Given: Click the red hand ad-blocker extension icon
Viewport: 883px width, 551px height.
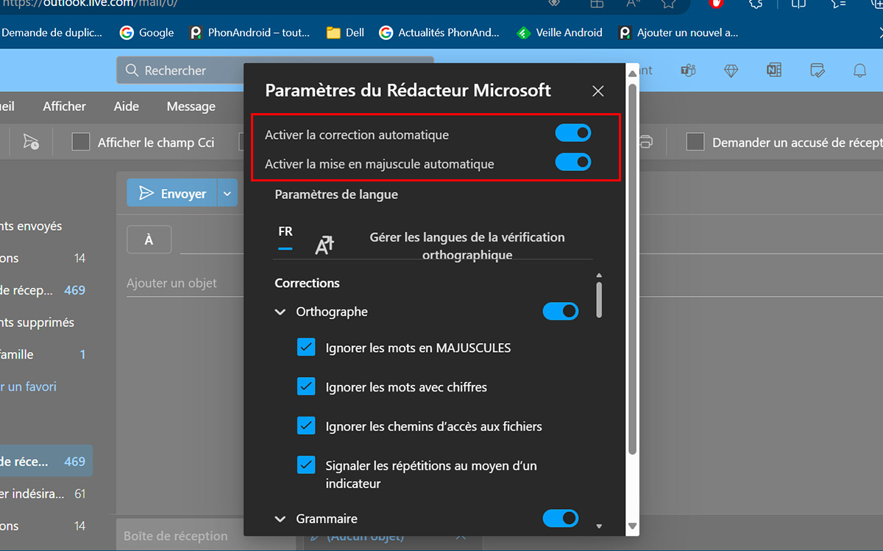Looking at the screenshot, I should [x=716, y=4].
